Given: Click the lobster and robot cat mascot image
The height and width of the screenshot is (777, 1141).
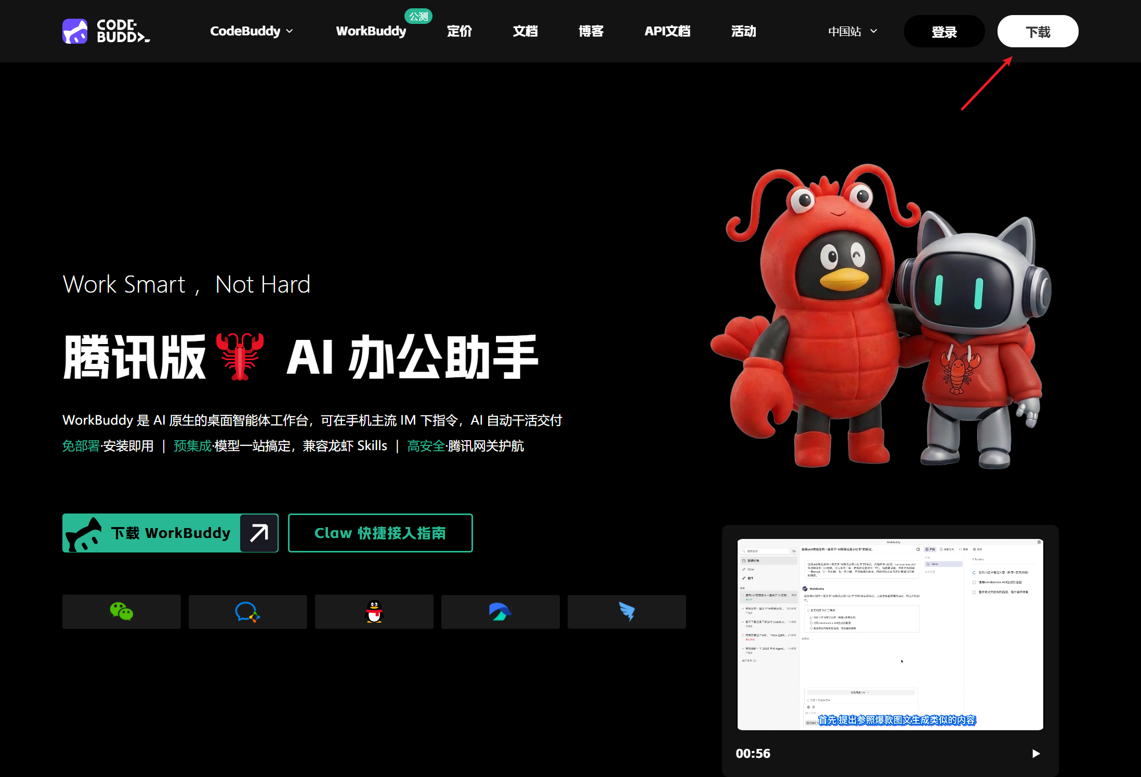Looking at the screenshot, I should (x=881, y=317).
